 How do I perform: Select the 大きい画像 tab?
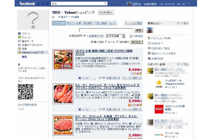point(100,23)
